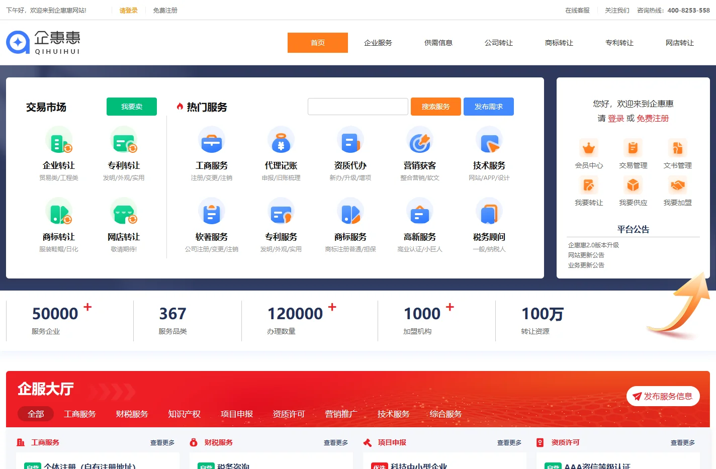Click 登录 link in welcome panel

616,118
